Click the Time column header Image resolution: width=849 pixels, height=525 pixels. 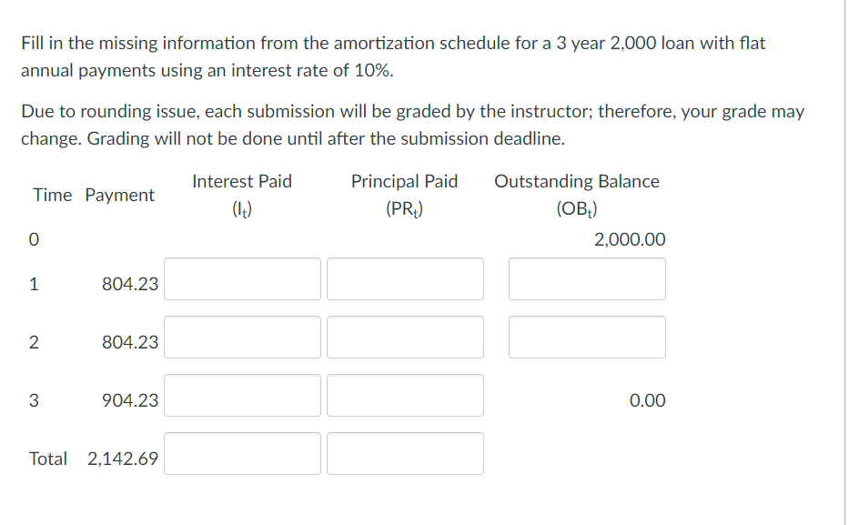52,195
